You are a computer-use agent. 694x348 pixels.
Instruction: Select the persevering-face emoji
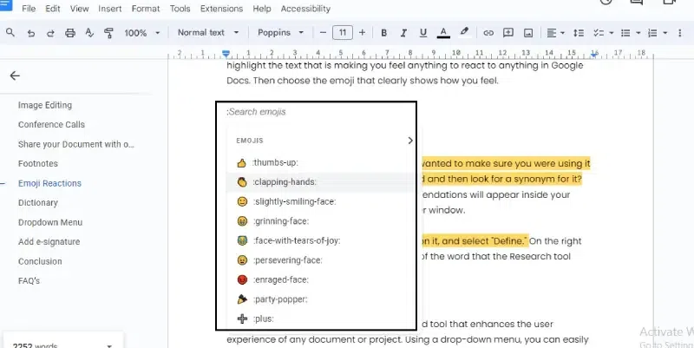click(x=319, y=260)
